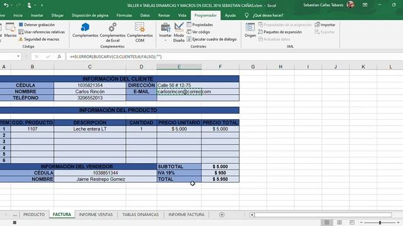Switch to the INFORME FACTURA sheet tab
403x226 pixels.
186,215
